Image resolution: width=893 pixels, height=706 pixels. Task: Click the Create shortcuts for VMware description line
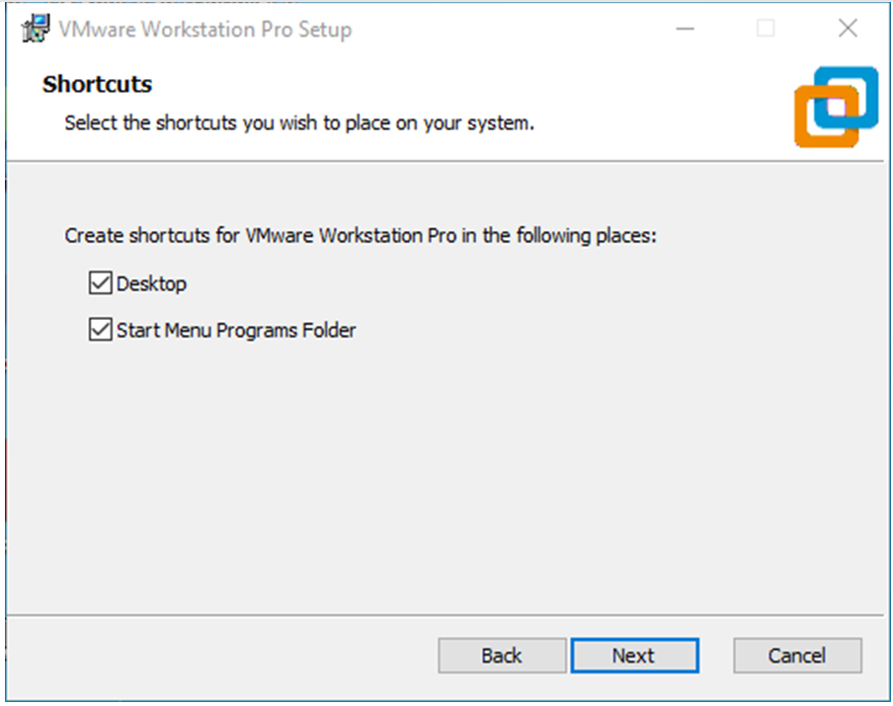pos(361,236)
